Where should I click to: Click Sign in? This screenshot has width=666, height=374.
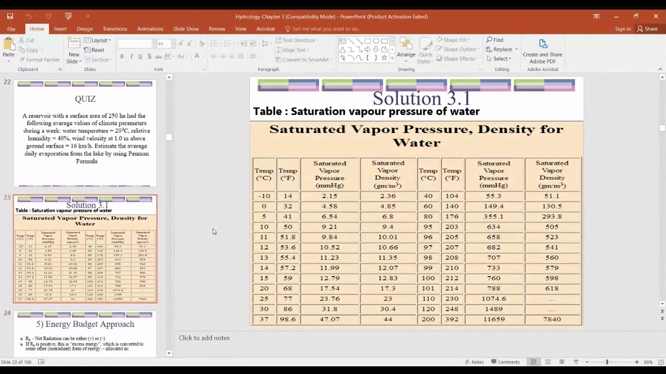click(x=622, y=29)
